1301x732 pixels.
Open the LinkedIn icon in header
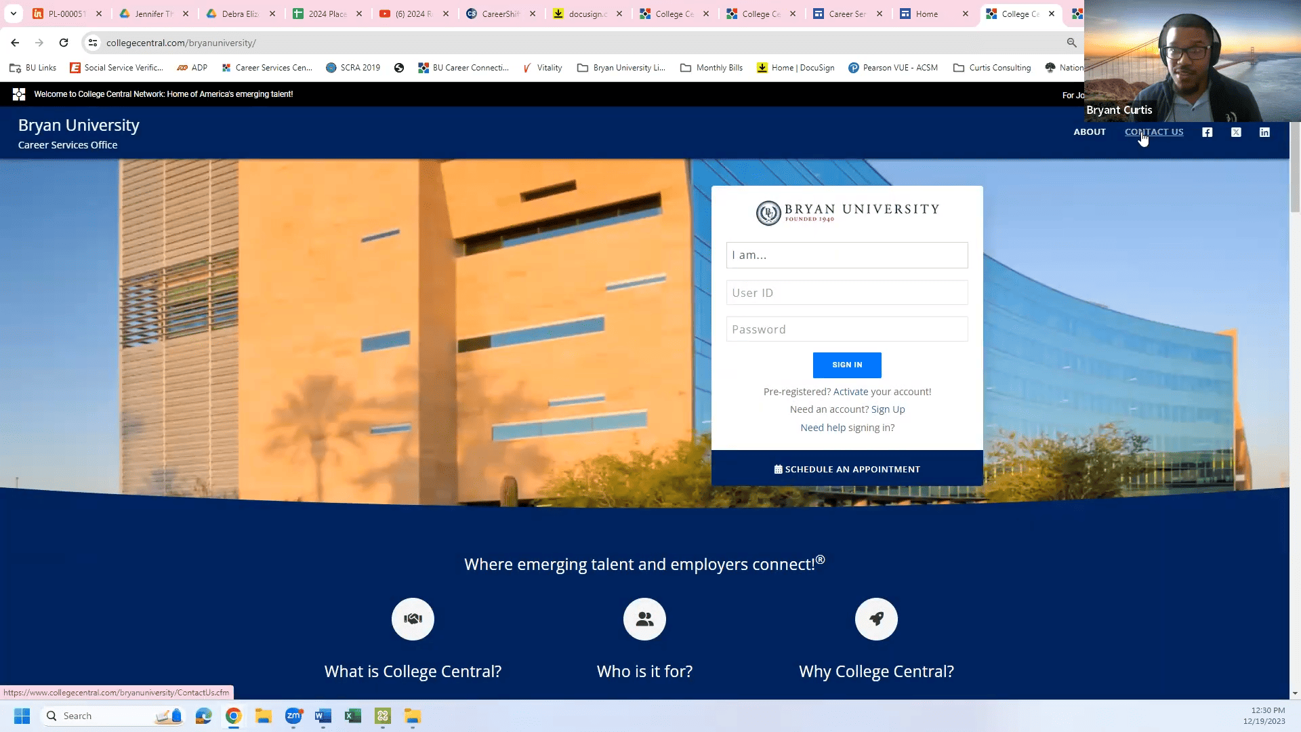pos(1265,132)
